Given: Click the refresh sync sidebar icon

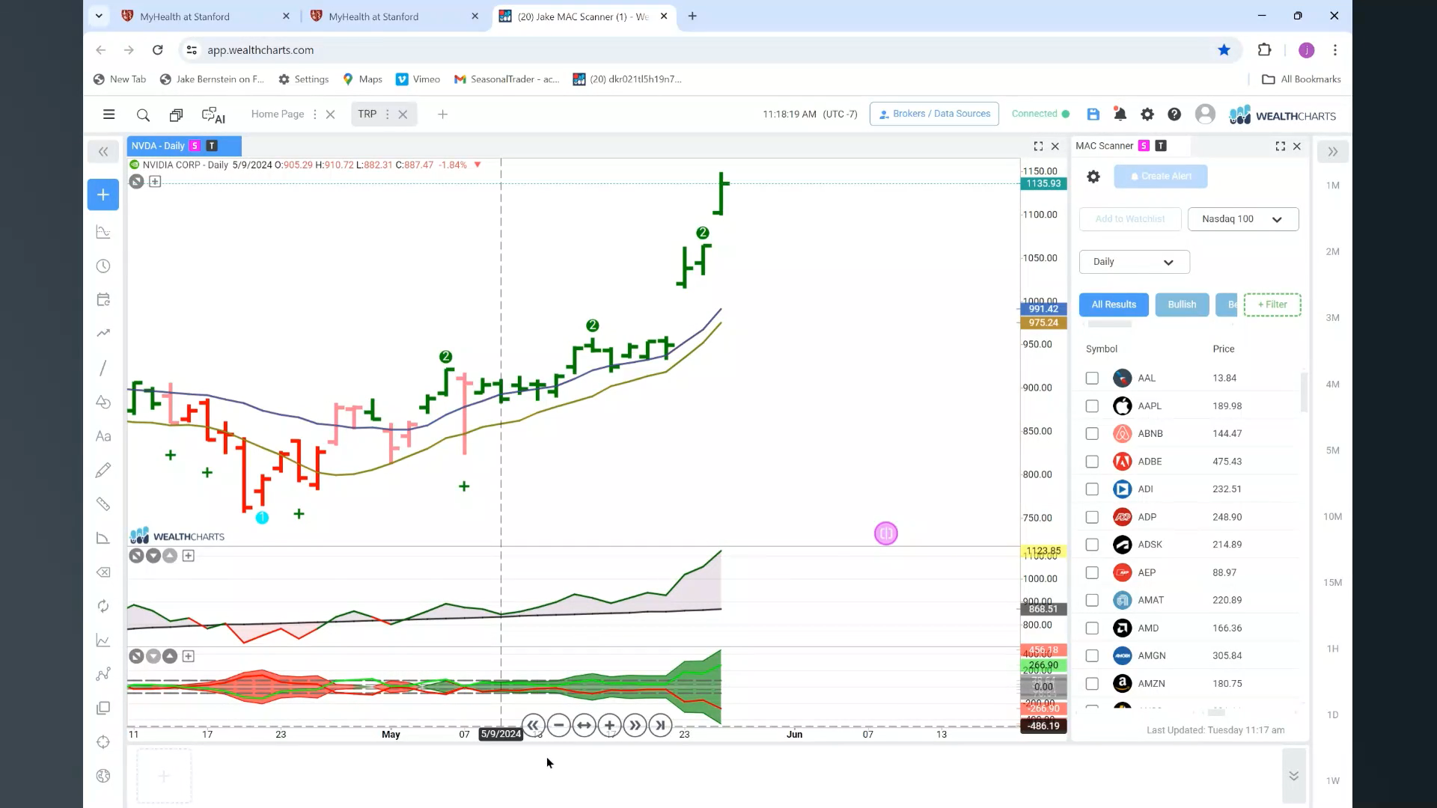Looking at the screenshot, I should (103, 606).
